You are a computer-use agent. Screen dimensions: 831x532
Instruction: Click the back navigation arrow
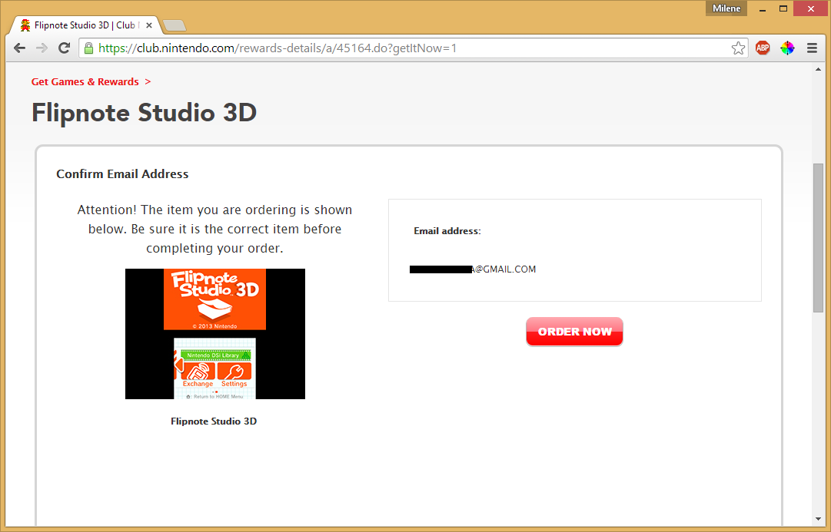coord(19,48)
